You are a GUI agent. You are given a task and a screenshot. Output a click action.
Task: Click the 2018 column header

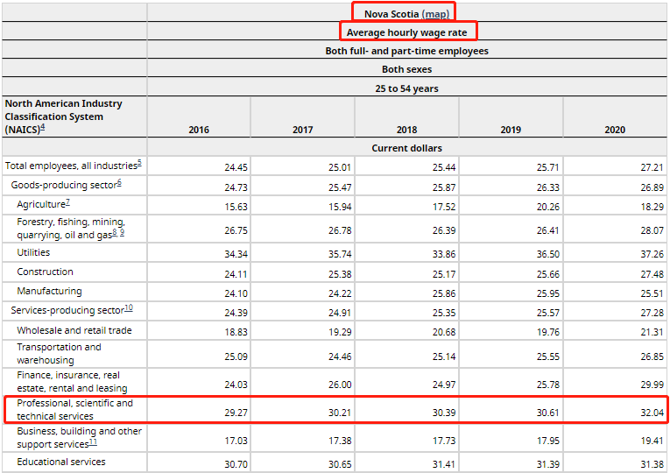(x=406, y=130)
